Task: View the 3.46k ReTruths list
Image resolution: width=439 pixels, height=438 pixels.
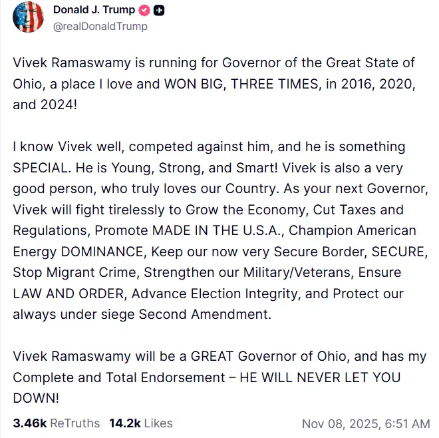Action: click(x=56, y=423)
